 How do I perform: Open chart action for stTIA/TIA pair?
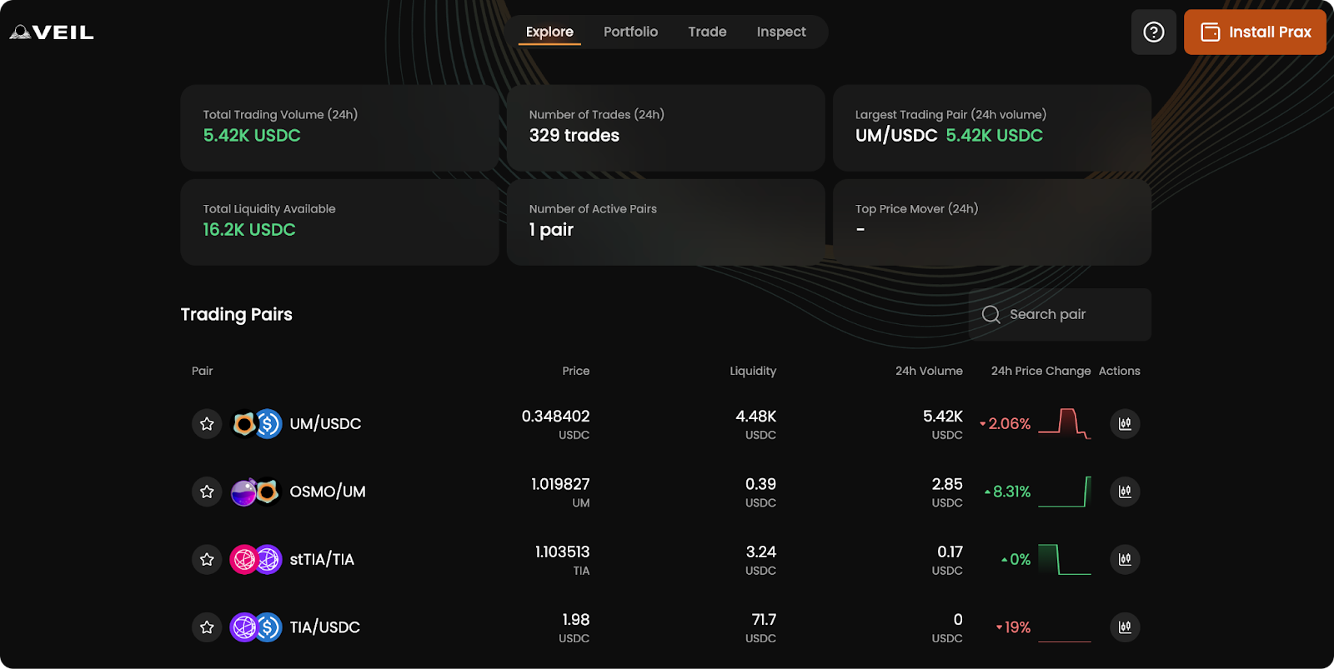[x=1125, y=559]
